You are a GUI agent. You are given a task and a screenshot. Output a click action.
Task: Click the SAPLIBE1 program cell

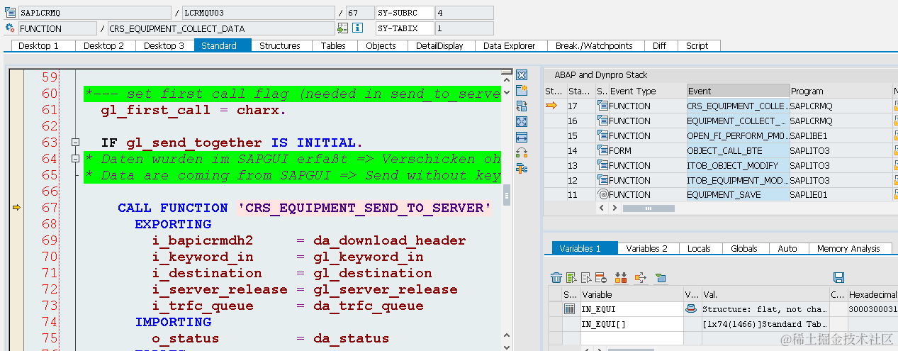point(840,135)
